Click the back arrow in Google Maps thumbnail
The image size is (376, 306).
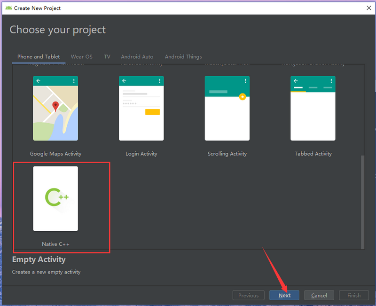point(39,81)
